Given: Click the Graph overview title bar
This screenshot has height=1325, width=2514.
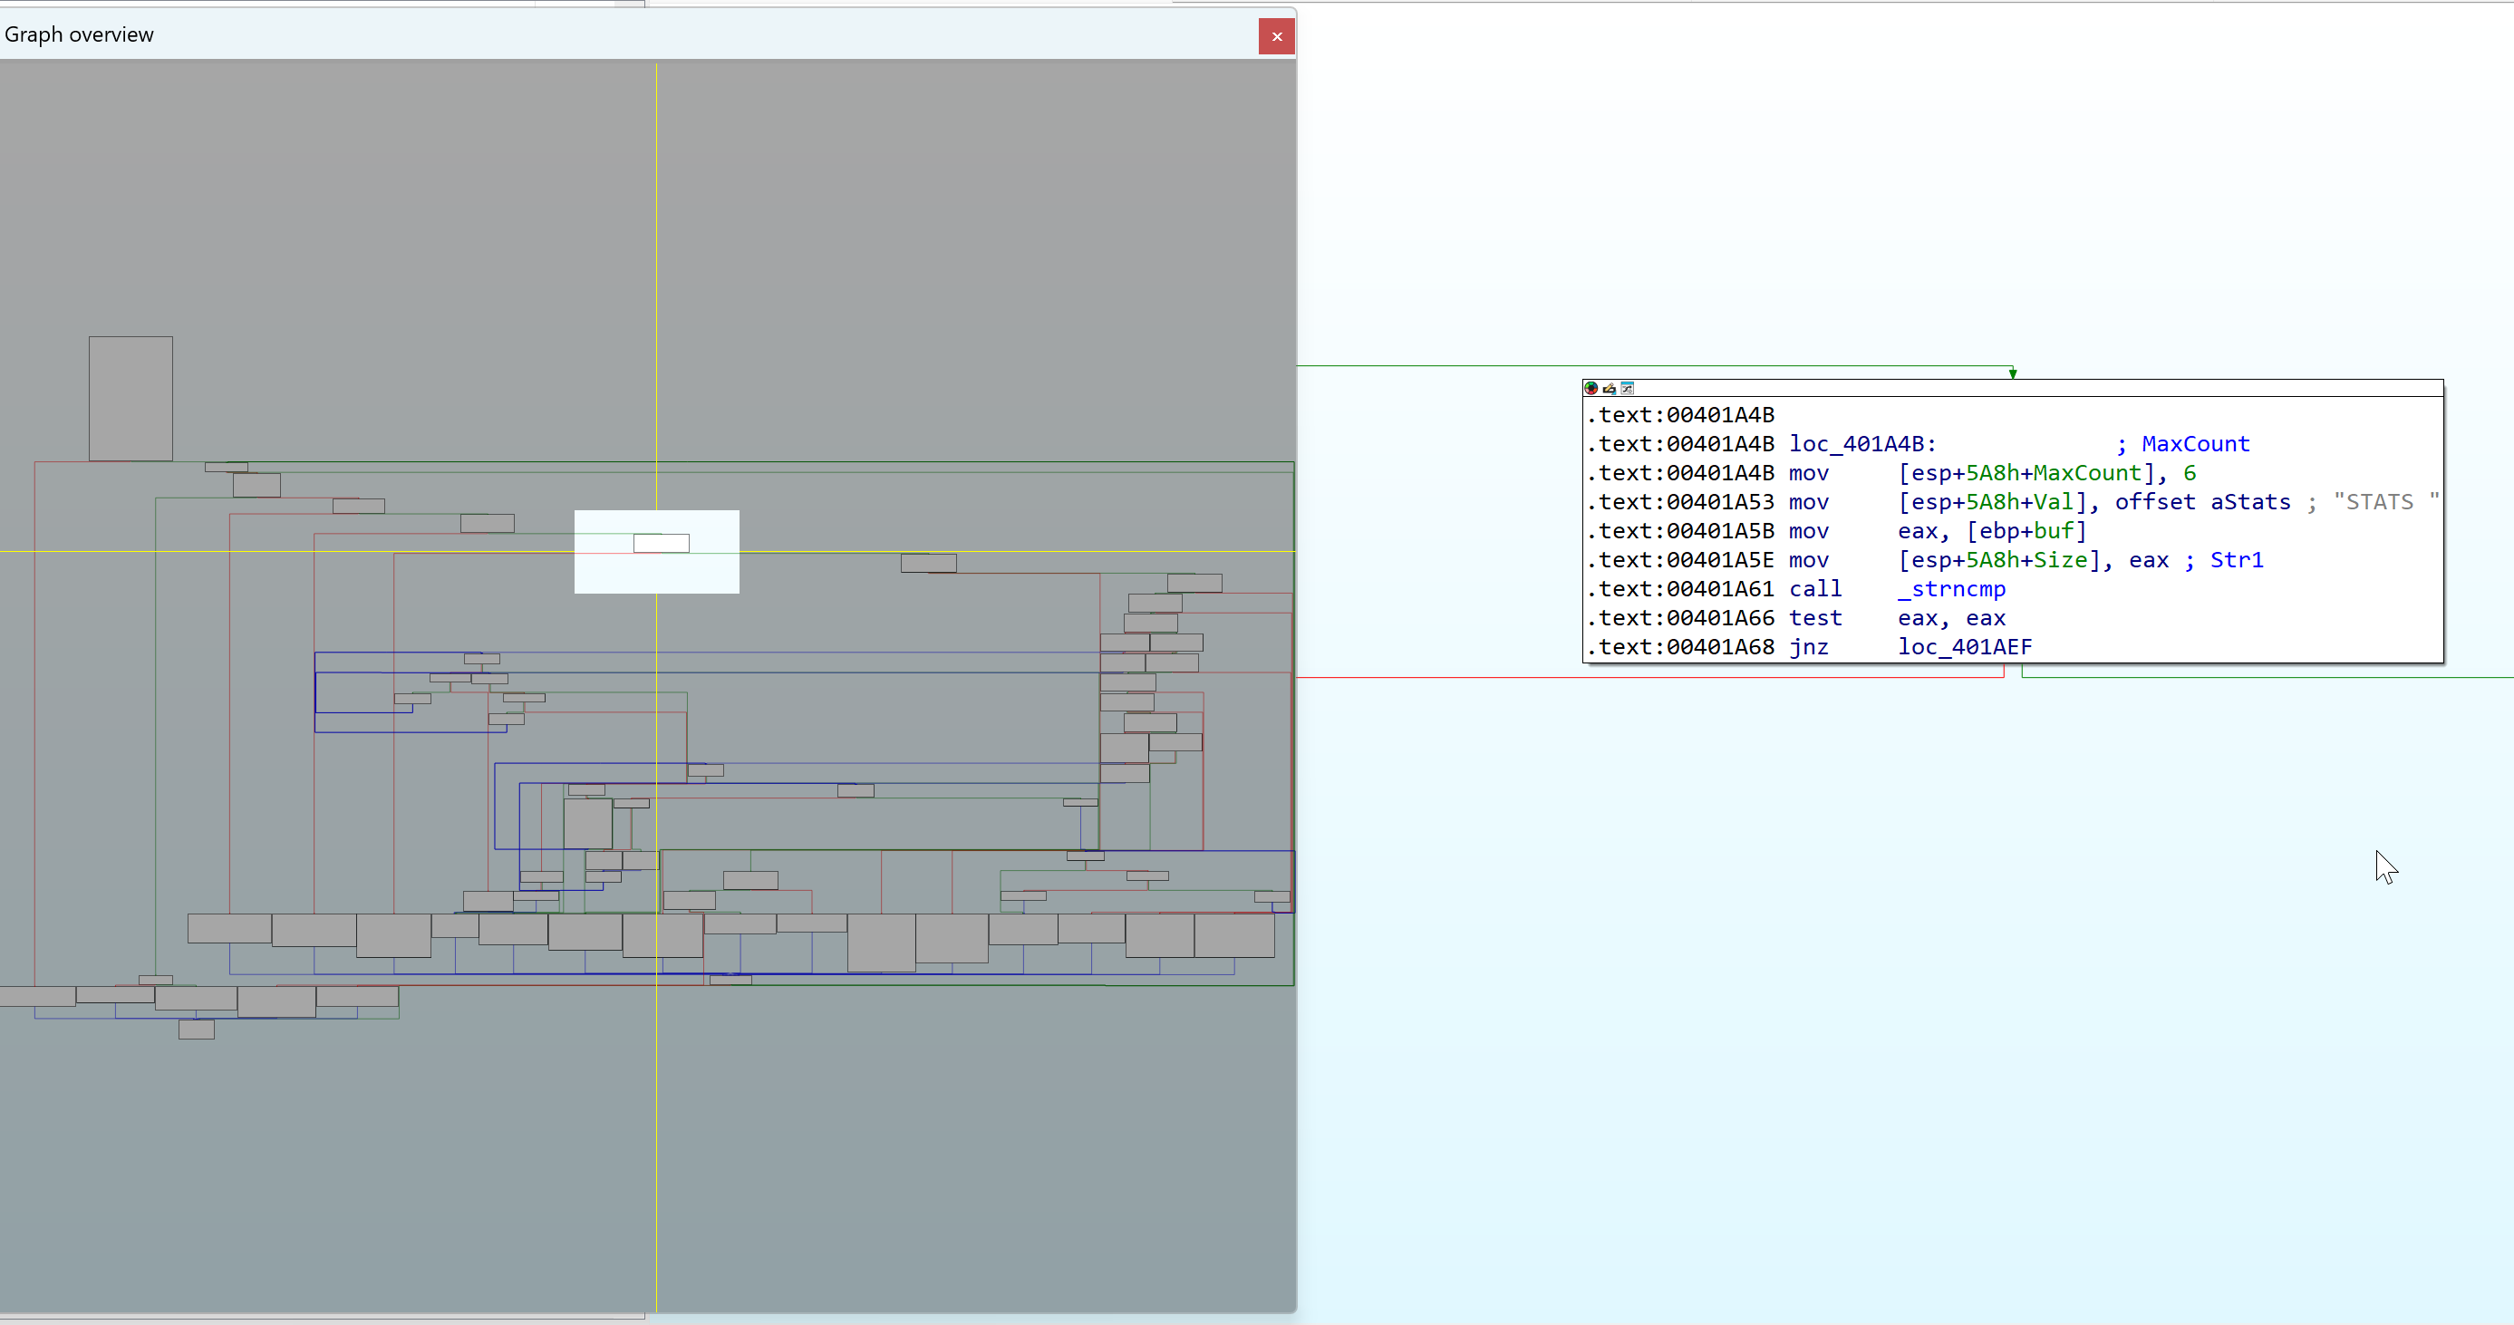Looking at the screenshot, I should click(585, 35).
